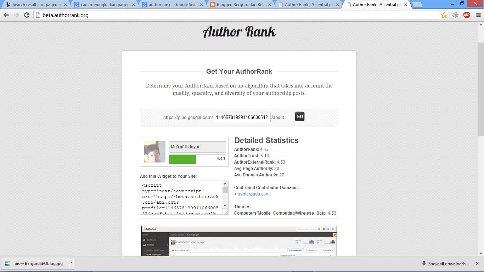Image resolution: width=484 pixels, height=272 pixels.
Task: Click the address bar URL
Action: pos(66,15)
